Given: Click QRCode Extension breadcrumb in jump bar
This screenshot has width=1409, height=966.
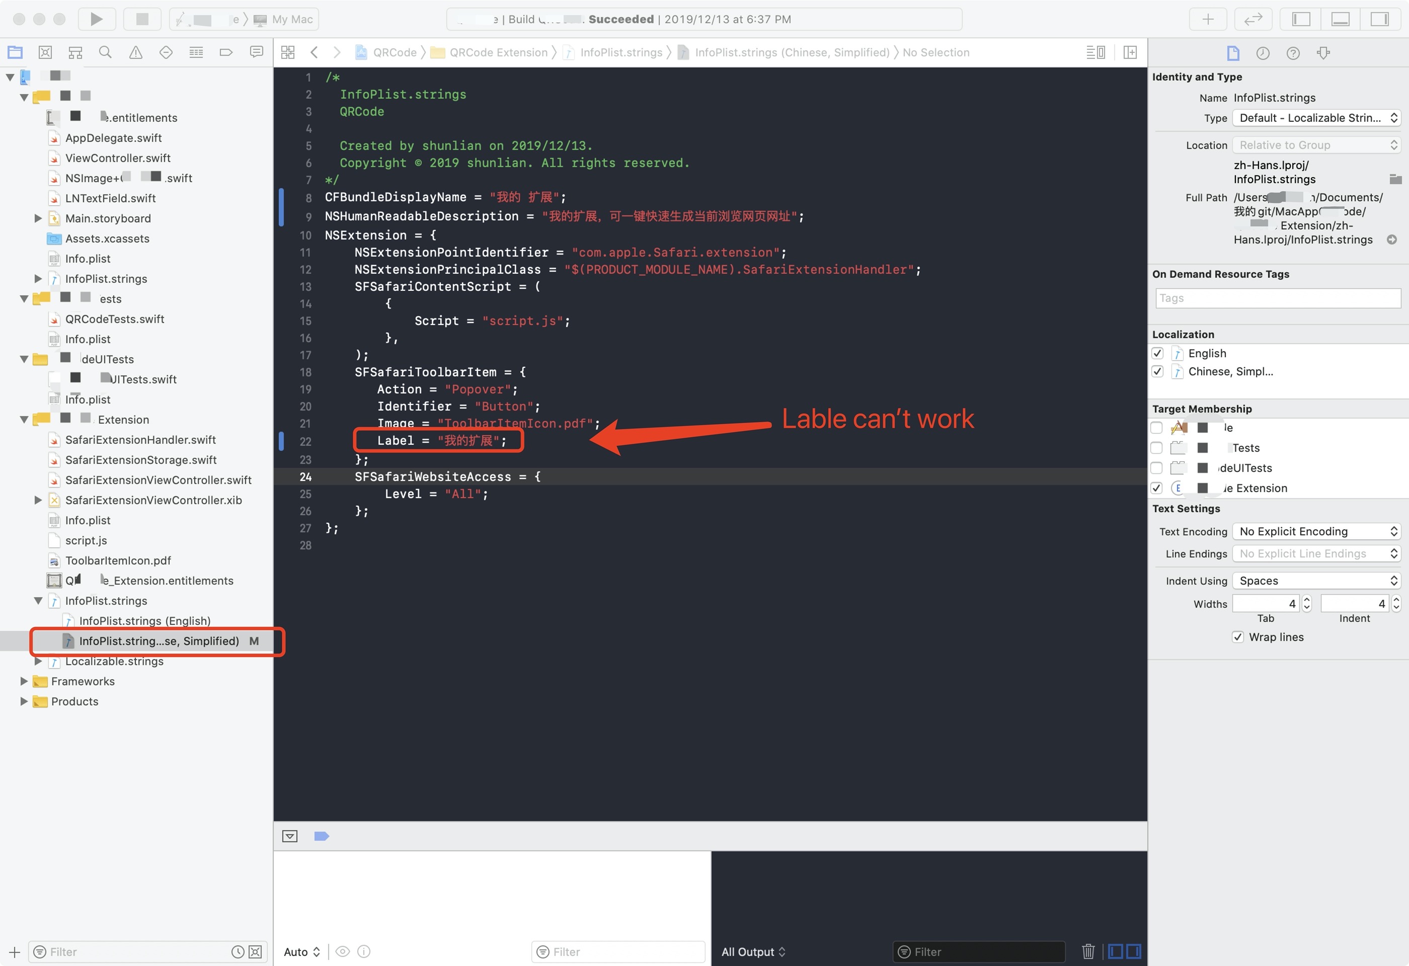Looking at the screenshot, I should 498,53.
